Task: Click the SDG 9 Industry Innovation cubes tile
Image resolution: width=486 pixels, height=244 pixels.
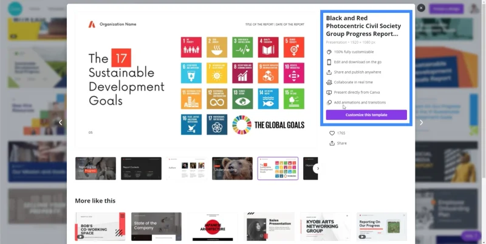Action: tap(268, 73)
